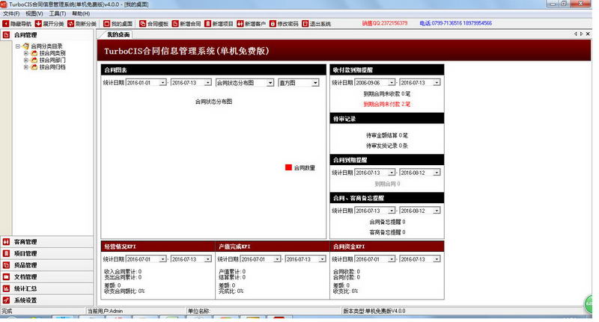Open the 文档管理 sidebar icon
The width and height of the screenshot is (599, 322).
pos(6,277)
